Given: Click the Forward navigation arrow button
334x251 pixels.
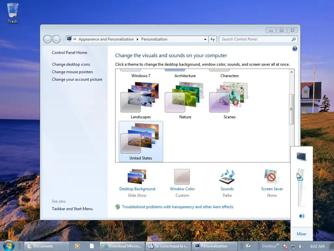Looking at the screenshot, I should [x=56, y=39].
